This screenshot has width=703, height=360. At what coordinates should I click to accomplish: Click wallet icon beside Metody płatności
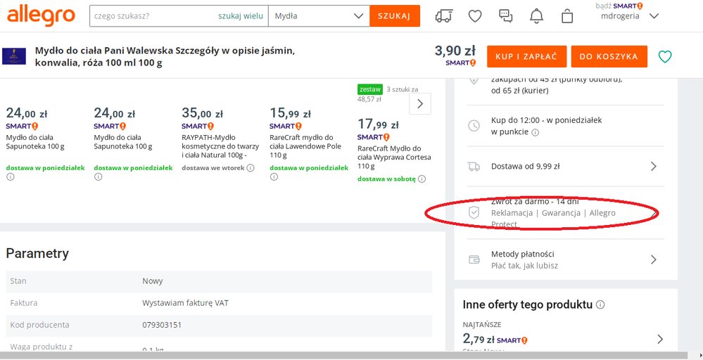point(474,259)
